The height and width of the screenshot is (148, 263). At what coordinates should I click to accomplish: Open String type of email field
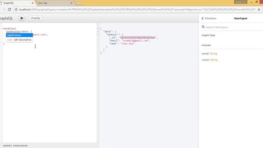tap(214, 53)
